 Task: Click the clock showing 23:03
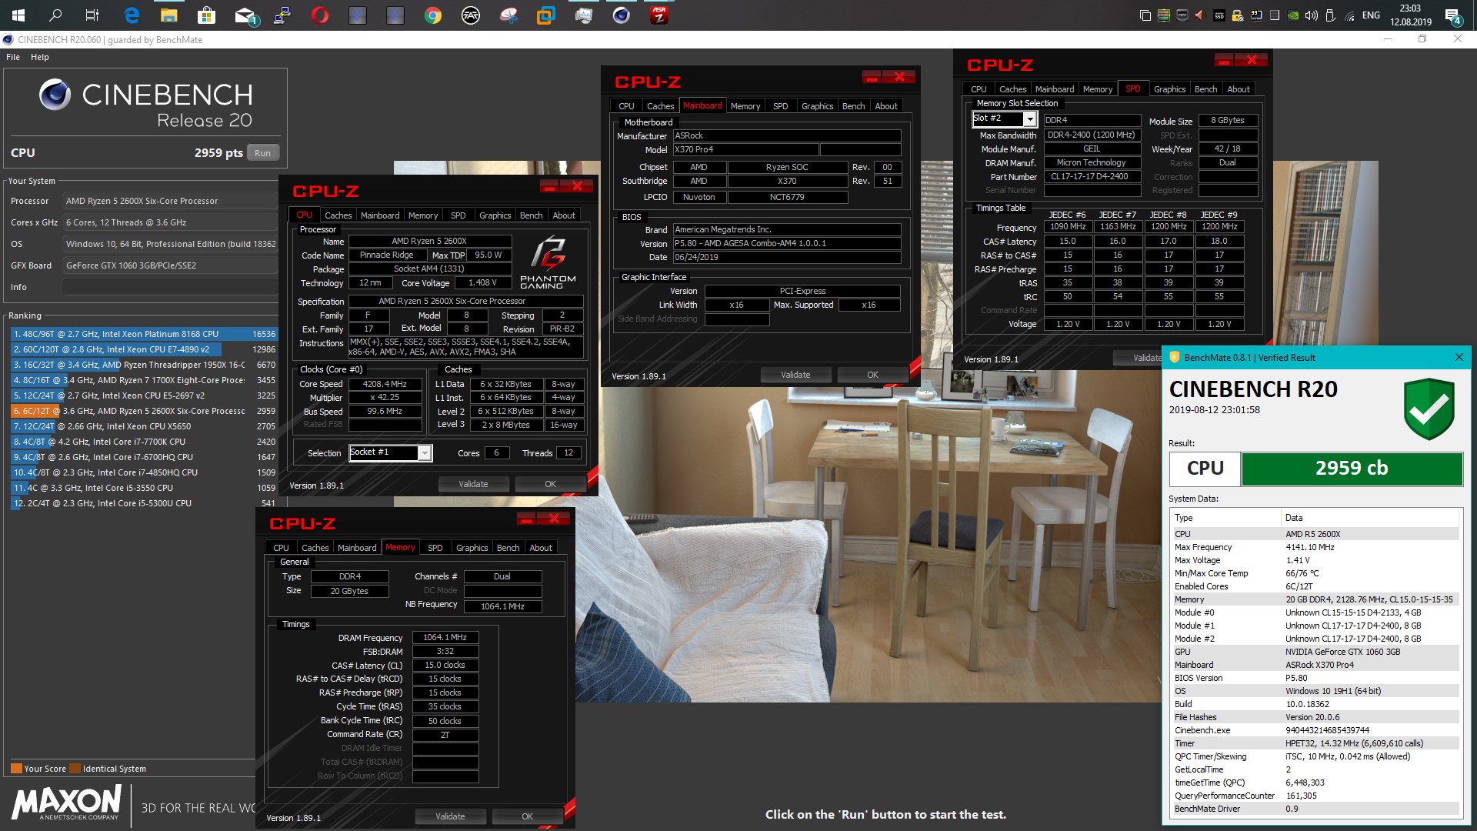(x=1410, y=15)
